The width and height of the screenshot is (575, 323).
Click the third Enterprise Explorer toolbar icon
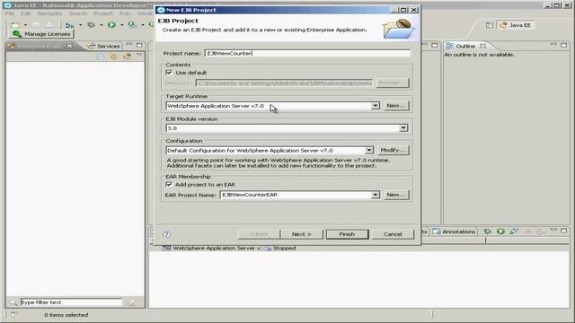127,57
